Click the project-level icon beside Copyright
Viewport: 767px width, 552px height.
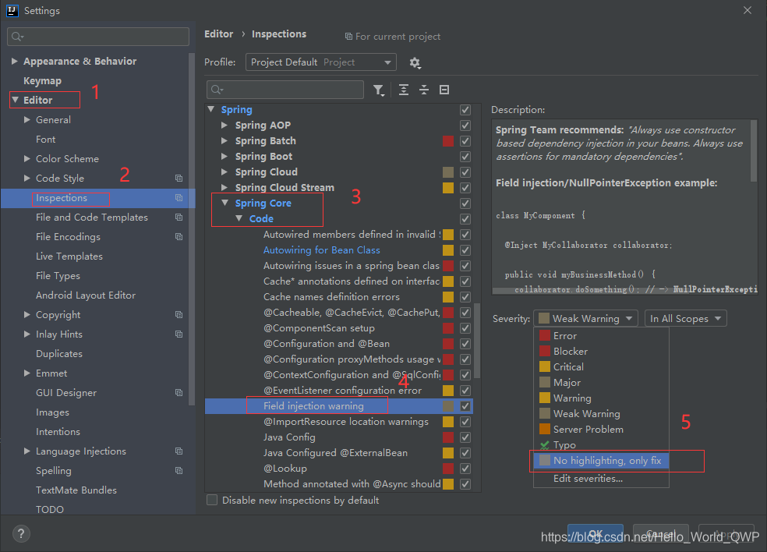179,315
